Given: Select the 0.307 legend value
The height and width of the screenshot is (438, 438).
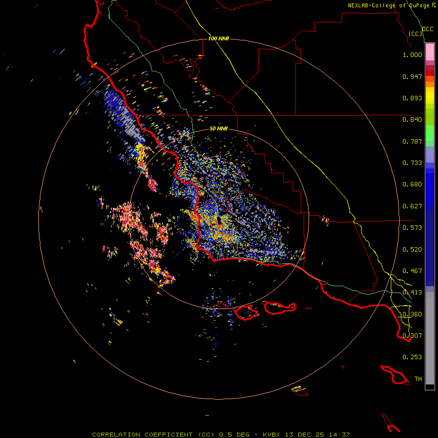Looking at the screenshot, I should (412, 336).
